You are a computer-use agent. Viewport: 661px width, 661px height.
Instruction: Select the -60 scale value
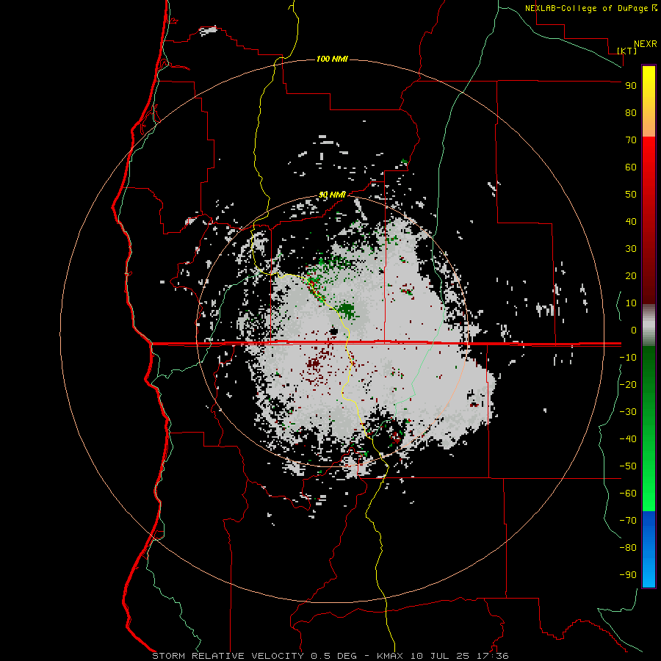pos(628,494)
